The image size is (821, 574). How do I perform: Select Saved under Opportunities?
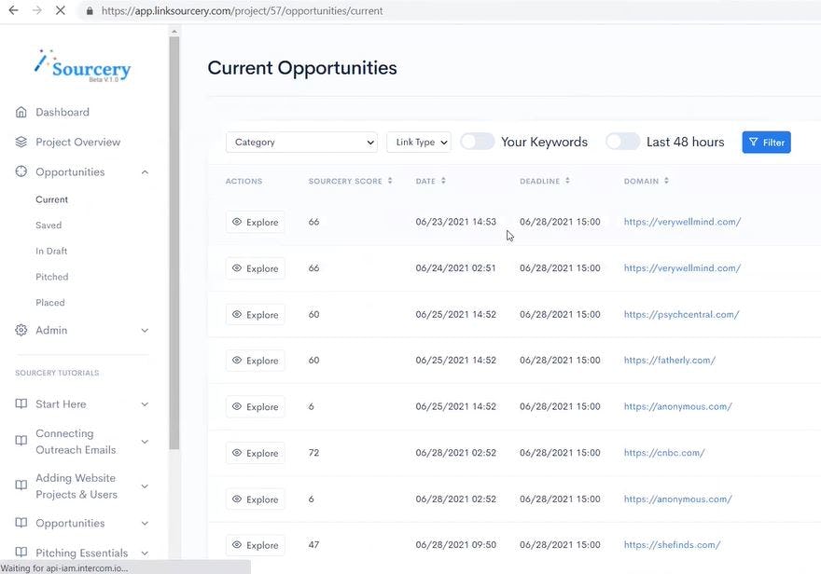point(49,225)
